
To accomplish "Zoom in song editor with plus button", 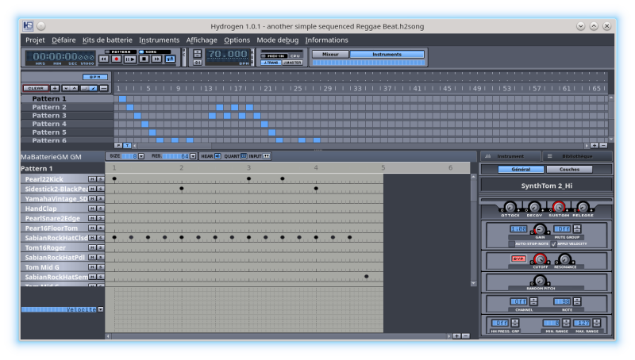I will 595,145.
